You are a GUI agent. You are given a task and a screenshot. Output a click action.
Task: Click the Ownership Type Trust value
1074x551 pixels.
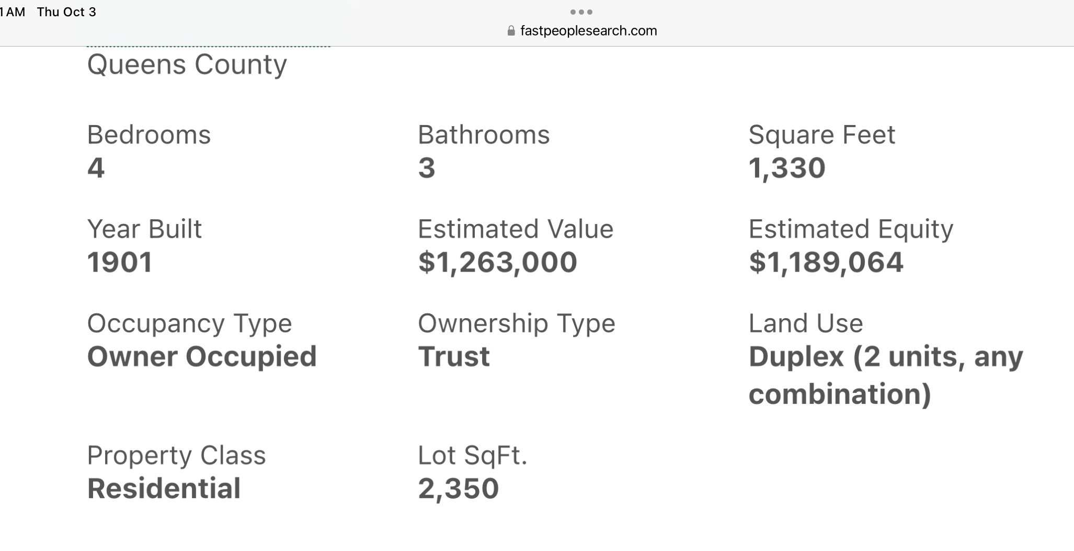[453, 357]
